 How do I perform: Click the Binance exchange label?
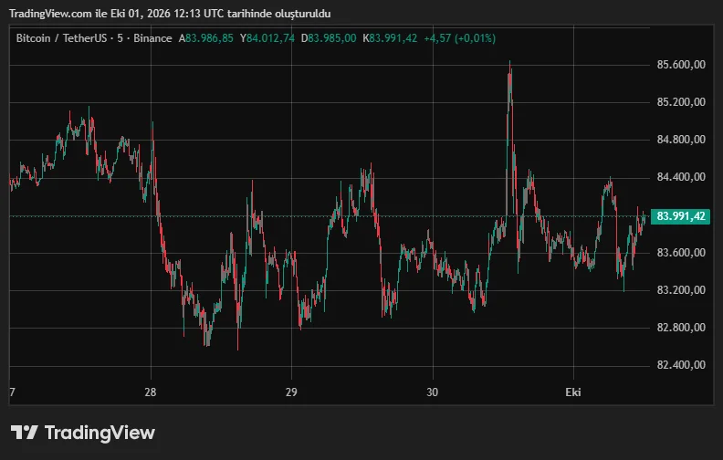coord(152,38)
